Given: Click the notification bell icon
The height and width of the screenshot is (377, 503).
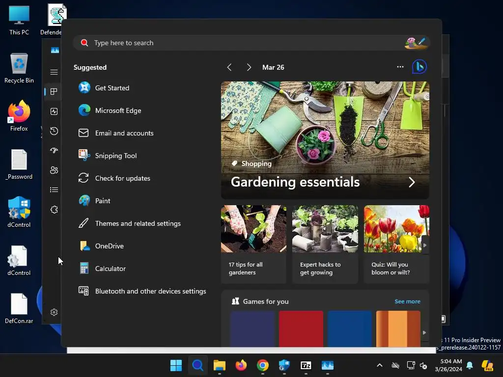Looking at the screenshot, I should coord(470,365).
